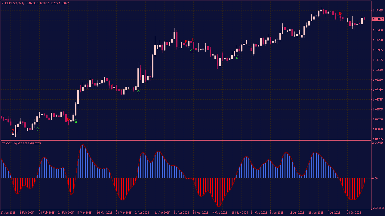The image size is (385, 216).
Task: Grab the divider between price chart and indicator
Action: point(186,140)
